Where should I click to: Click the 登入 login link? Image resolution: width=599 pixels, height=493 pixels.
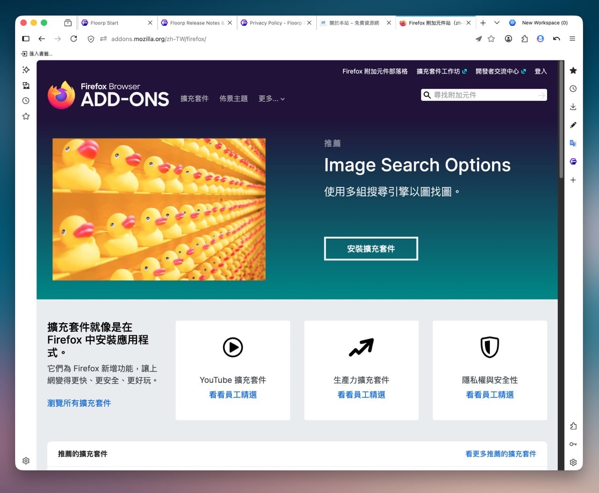click(x=541, y=71)
